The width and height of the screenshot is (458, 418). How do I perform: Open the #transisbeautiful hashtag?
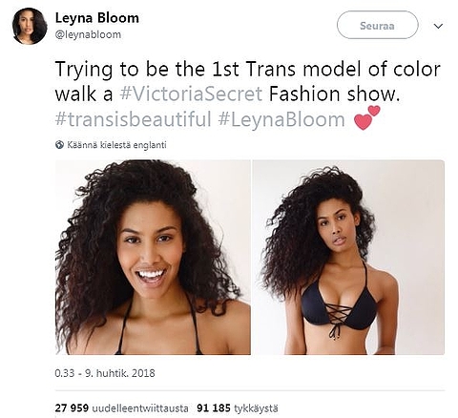coord(134,119)
